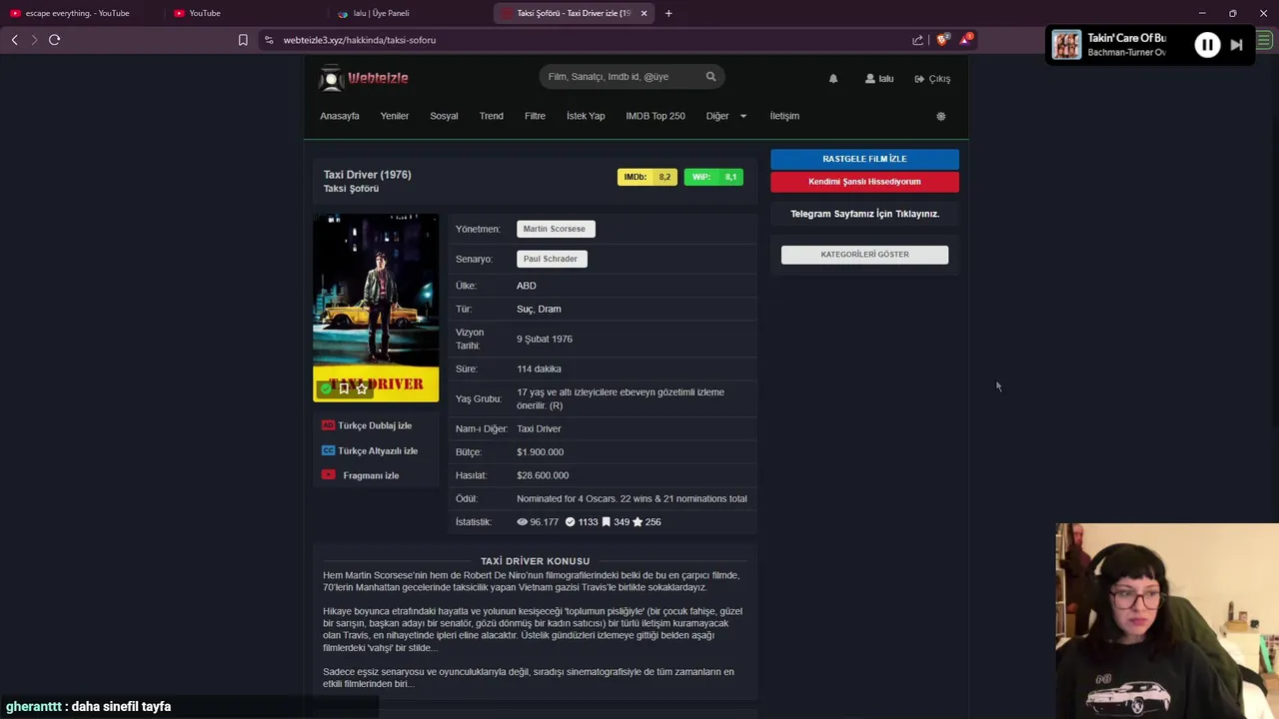The width and height of the screenshot is (1279, 719).
Task: Click the CC icon next to Türkçe Altyazılı
Action: (328, 450)
